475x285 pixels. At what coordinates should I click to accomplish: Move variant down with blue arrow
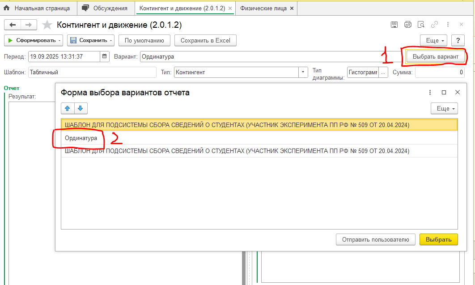point(81,108)
